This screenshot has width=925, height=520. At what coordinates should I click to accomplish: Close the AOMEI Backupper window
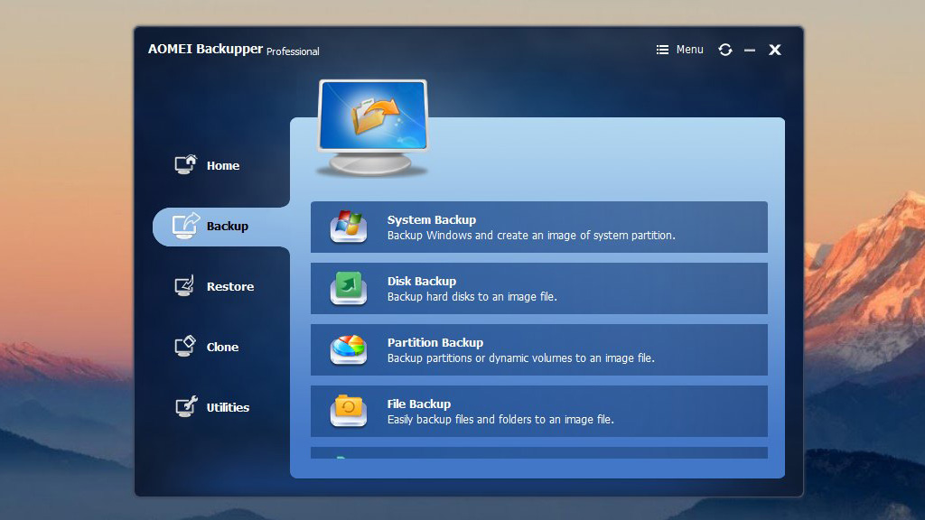(774, 50)
